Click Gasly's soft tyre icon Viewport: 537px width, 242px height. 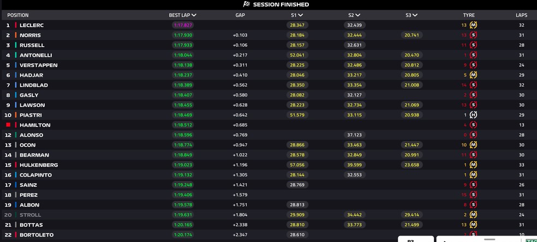point(473,95)
